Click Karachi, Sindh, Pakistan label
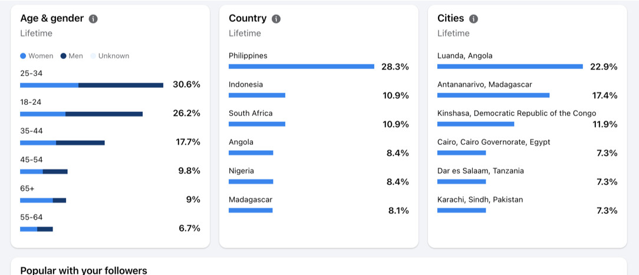639x275 pixels. (x=480, y=200)
